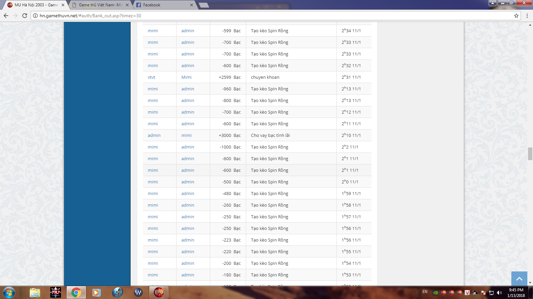Switch to the Facebook tab

164,5
